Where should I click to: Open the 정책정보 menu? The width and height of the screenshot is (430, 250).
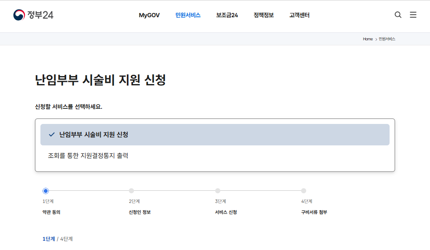[x=264, y=15]
